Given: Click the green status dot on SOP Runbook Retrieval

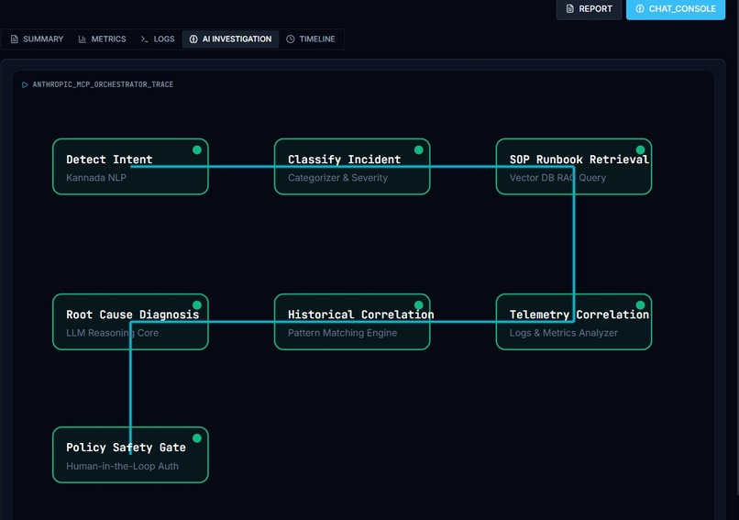Looking at the screenshot, I should click(640, 149).
